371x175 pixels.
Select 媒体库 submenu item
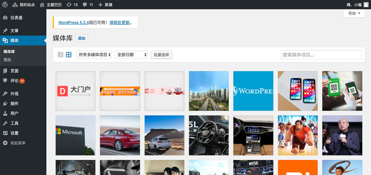click(x=9, y=51)
